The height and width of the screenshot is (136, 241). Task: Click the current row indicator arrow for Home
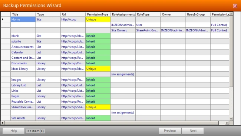point(3,19)
